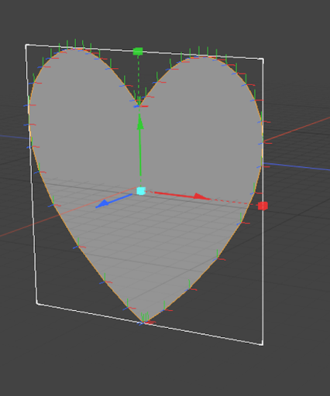The image size is (330, 396).
Task: Click the bottom-right corner of the white bounding box
Action: point(262,344)
